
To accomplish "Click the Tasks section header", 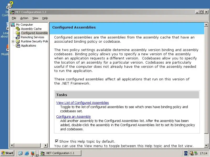I will coord(127,95).
